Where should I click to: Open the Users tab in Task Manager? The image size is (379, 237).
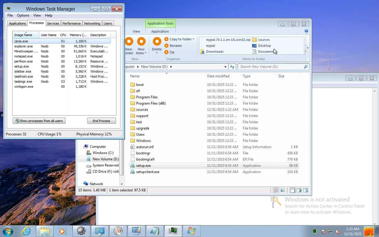coord(108,23)
